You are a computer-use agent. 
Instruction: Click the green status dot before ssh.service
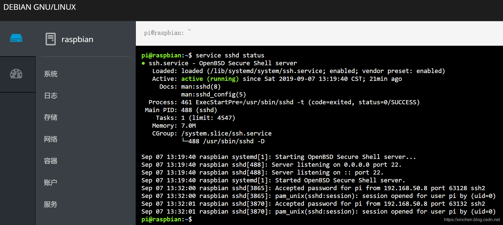pos(143,63)
